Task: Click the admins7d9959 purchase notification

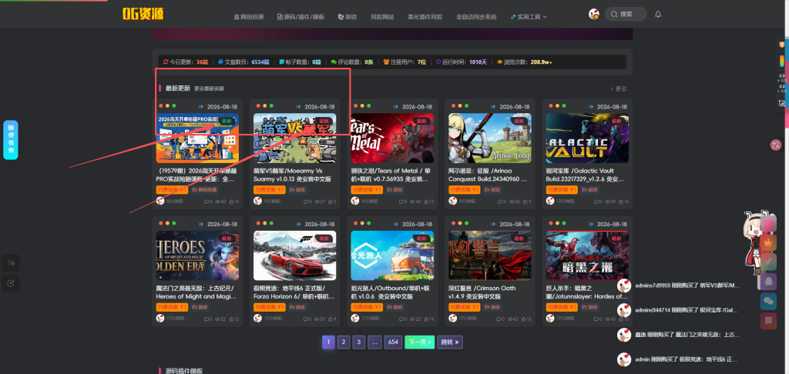Action: click(x=678, y=286)
